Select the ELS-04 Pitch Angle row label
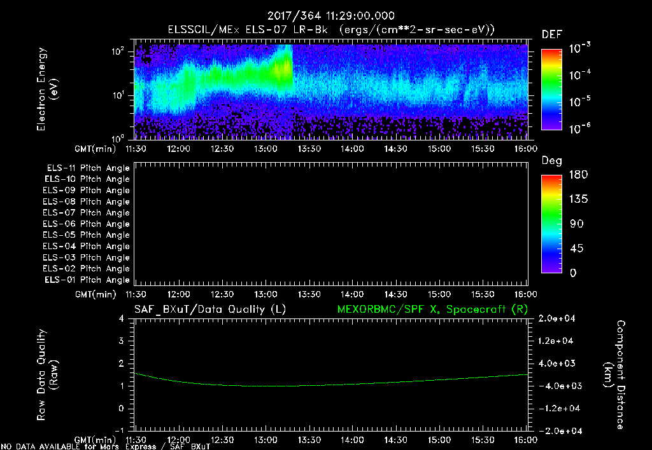This screenshot has width=652, height=450. (87, 246)
